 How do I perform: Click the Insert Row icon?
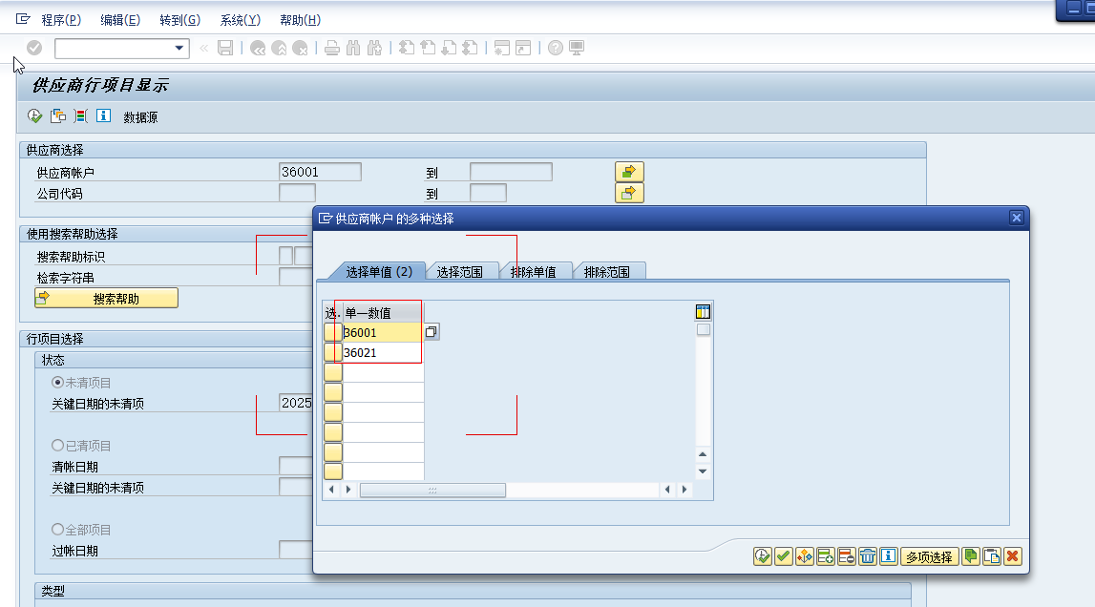[826, 556]
